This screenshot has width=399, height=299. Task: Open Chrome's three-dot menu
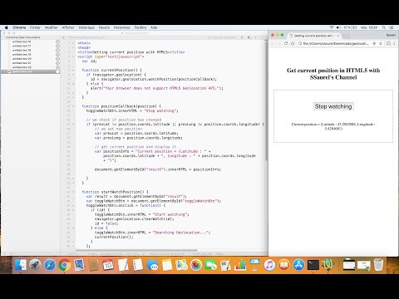[395, 43]
